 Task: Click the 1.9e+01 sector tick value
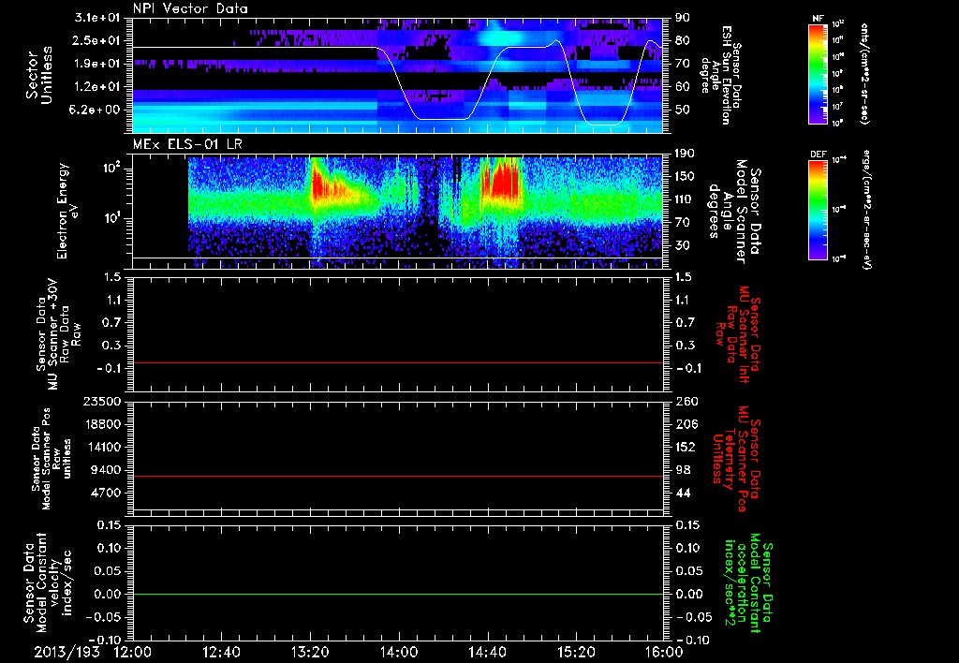(97, 64)
